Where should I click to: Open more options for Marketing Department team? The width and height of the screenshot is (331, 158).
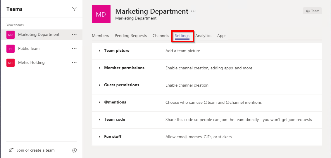(x=74, y=35)
